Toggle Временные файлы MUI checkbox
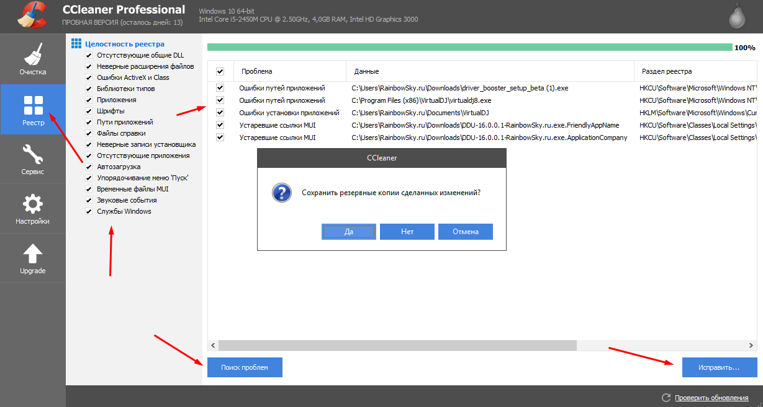This screenshot has width=763, height=407. click(x=89, y=189)
